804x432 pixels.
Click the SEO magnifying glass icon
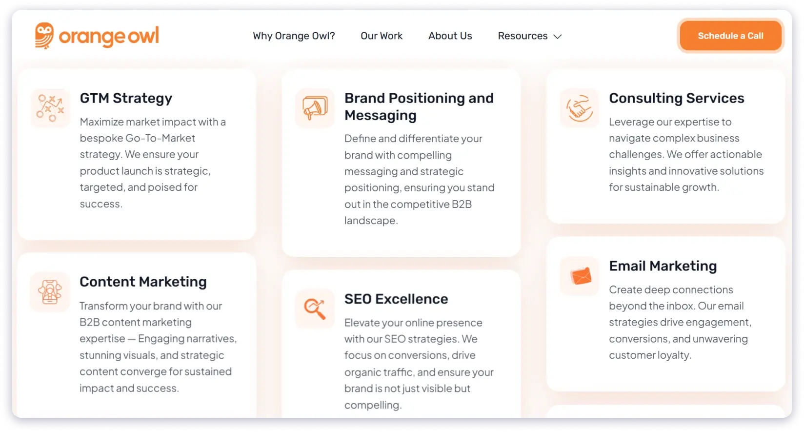click(315, 309)
